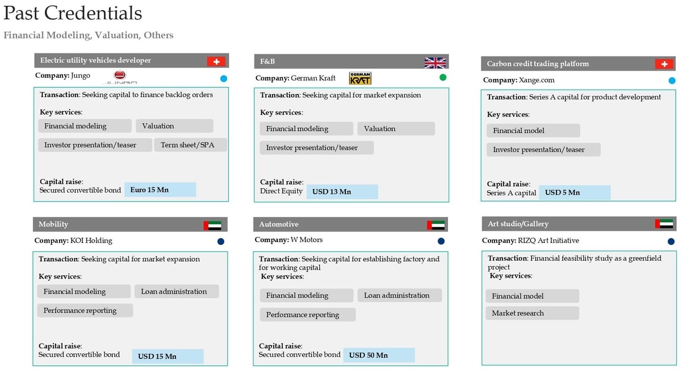Click the Company: German Kraft text

(x=295, y=78)
